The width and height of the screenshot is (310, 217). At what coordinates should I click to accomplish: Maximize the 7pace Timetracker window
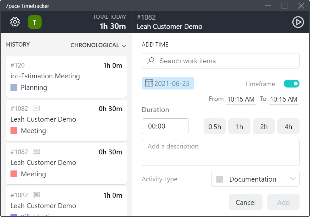click(x=284, y=6)
